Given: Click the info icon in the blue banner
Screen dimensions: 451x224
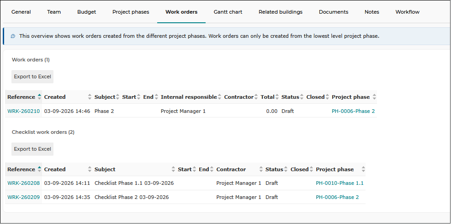Looking at the screenshot, I should coord(13,36).
